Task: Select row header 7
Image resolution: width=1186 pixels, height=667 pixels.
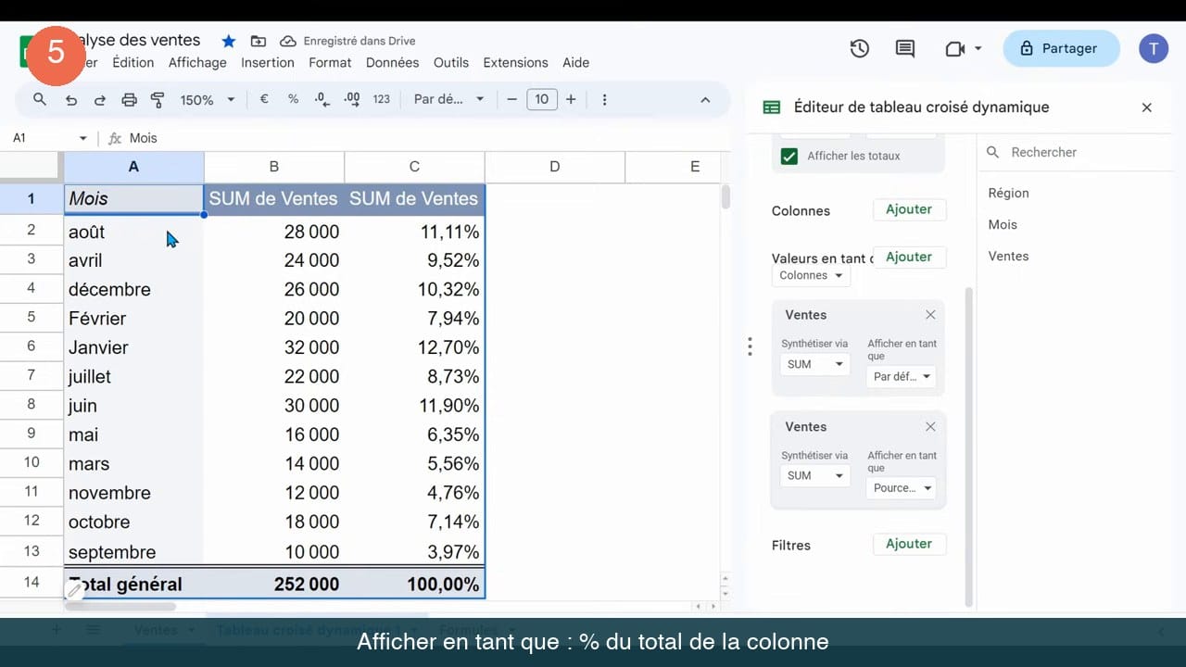Action: pyautogui.click(x=32, y=375)
